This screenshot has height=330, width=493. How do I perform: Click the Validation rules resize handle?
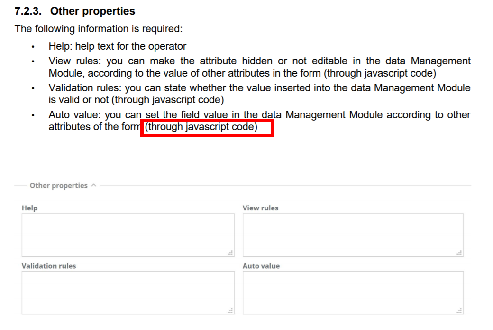coord(231,311)
